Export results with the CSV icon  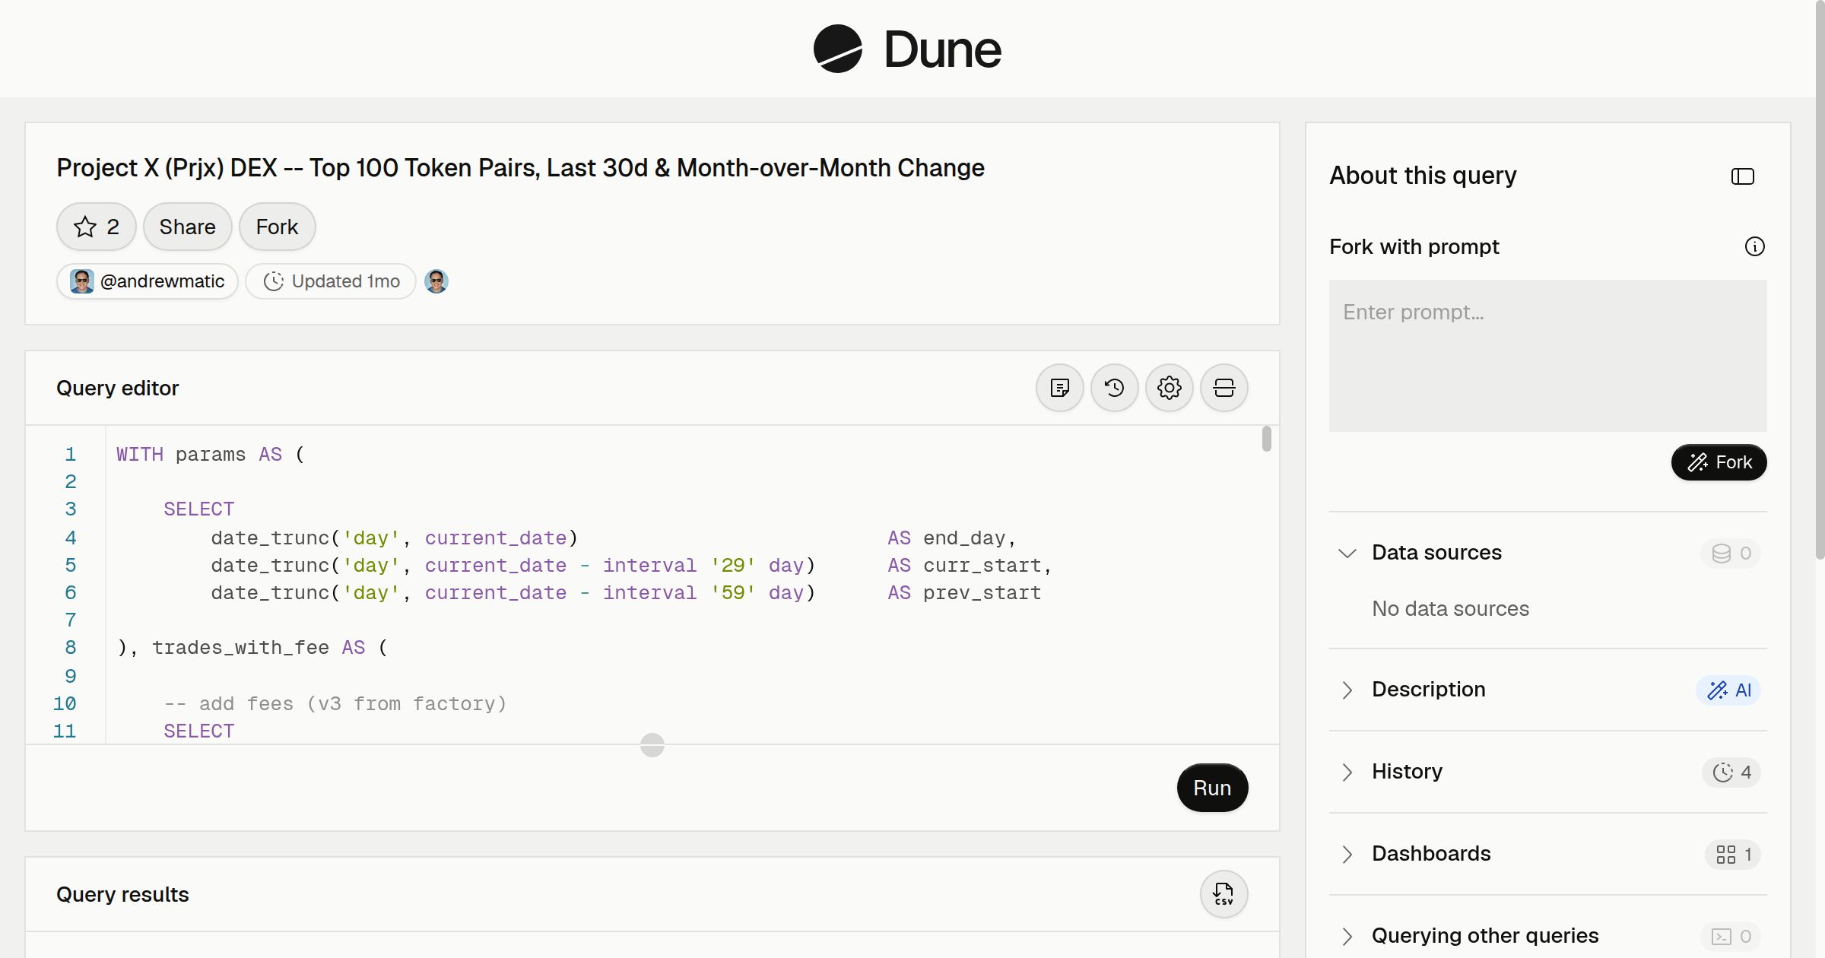coord(1224,894)
